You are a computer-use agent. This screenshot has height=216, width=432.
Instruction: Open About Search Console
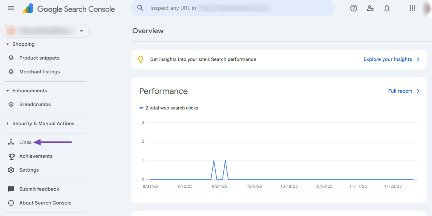coord(45,203)
